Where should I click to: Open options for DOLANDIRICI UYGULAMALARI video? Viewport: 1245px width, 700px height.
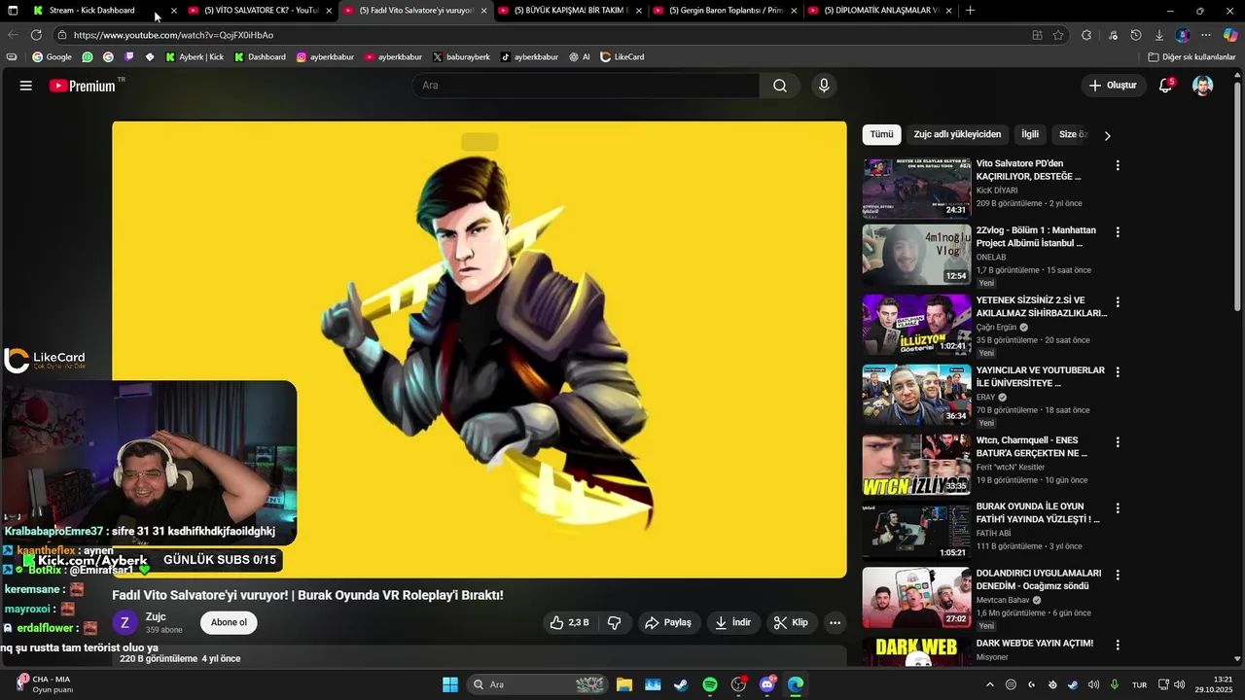coord(1118,576)
